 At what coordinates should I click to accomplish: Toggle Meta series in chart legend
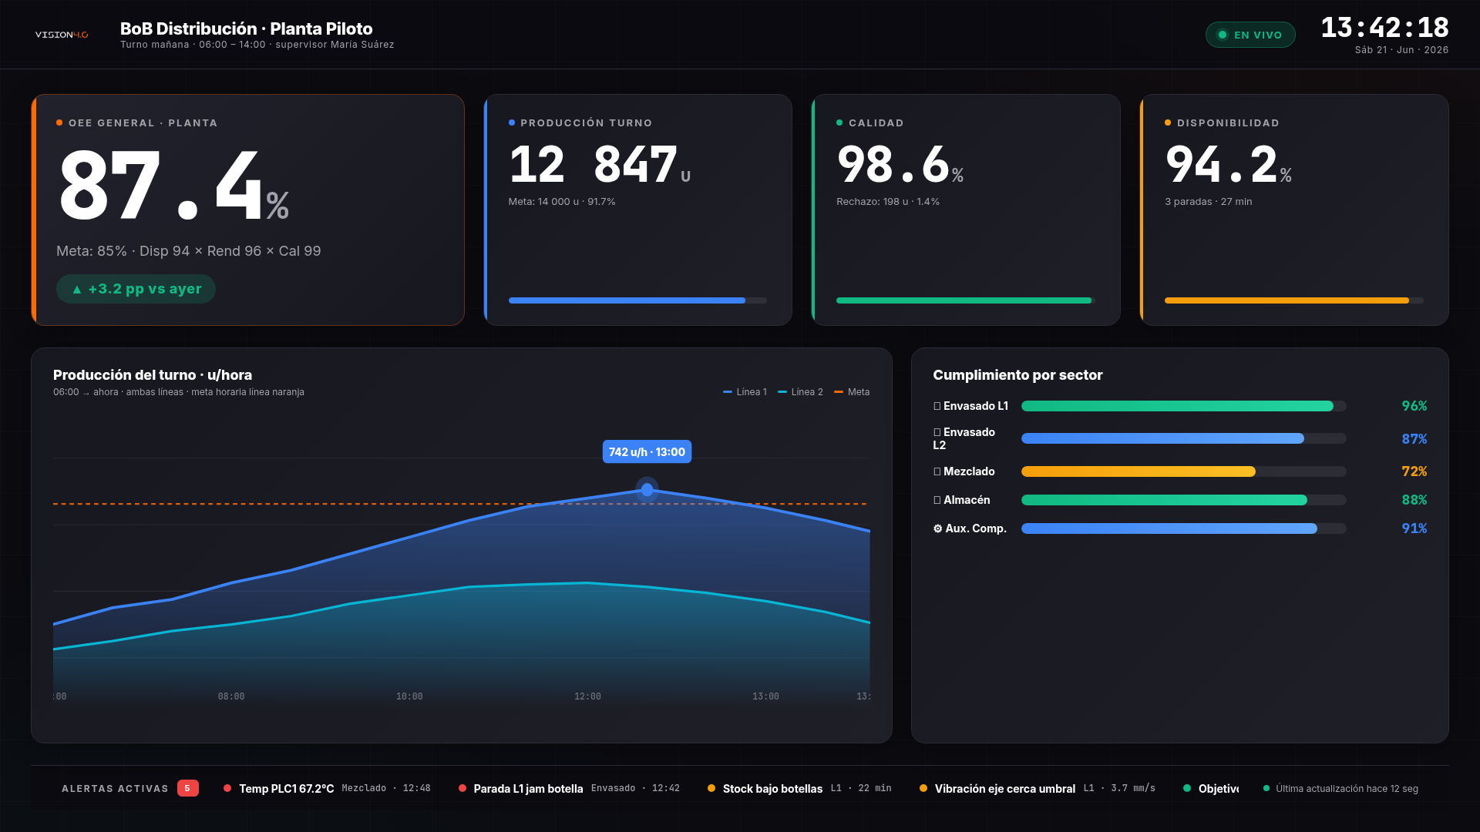pyautogui.click(x=852, y=392)
